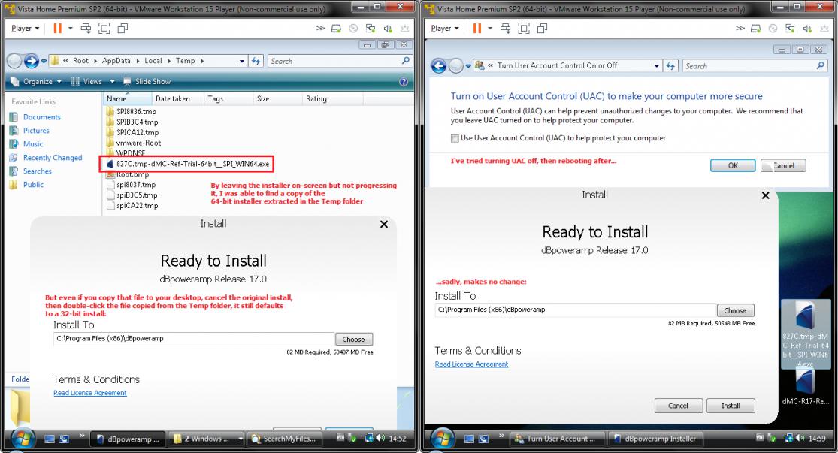Open Player menu in left VMware window
The image size is (838, 453).
pyautogui.click(x=25, y=29)
